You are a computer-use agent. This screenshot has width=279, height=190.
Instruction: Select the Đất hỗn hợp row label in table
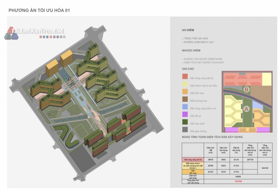point(193,172)
